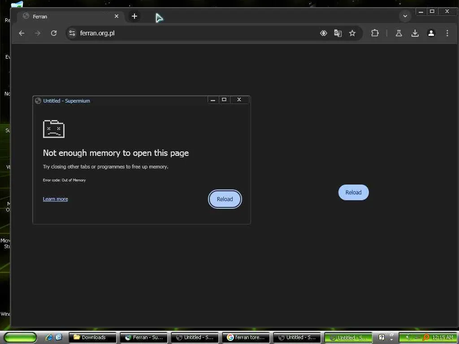Switch to the ferran tore... Google taskbar item
The height and width of the screenshot is (344, 459).
coord(246,338)
